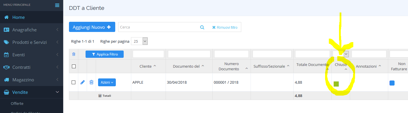Viewport: 408px width, 113px height.
Task: Click the date 30/04/2018 cell
Action: tap(177, 82)
